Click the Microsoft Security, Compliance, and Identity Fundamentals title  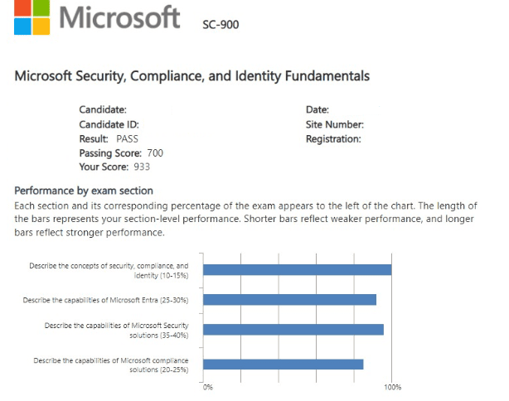192,77
